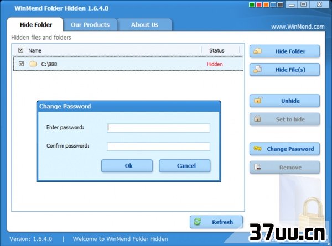The image size is (332, 246).
Task: Minimize the WinMend window
Action: 292,4
